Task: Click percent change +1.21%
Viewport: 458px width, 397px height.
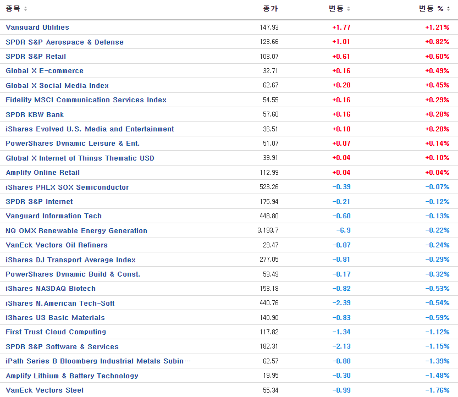Action: point(437,27)
